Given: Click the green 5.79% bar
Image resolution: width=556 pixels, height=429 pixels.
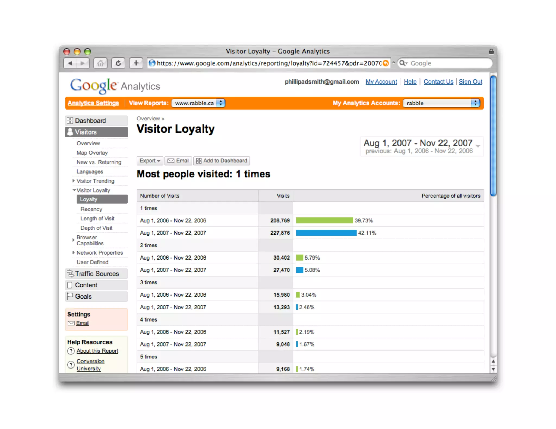Looking at the screenshot, I should click(300, 258).
